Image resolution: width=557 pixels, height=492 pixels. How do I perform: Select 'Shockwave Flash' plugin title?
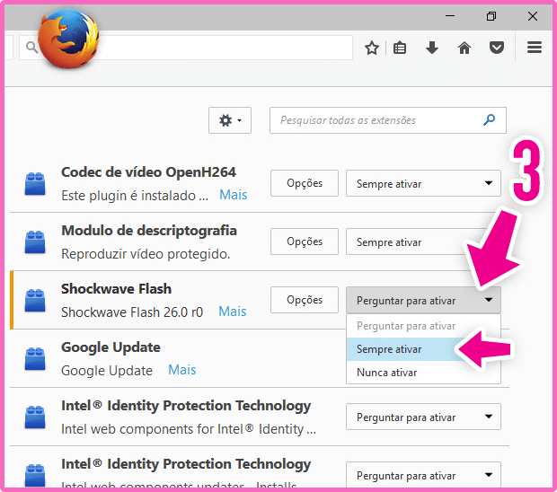[116, 289]
